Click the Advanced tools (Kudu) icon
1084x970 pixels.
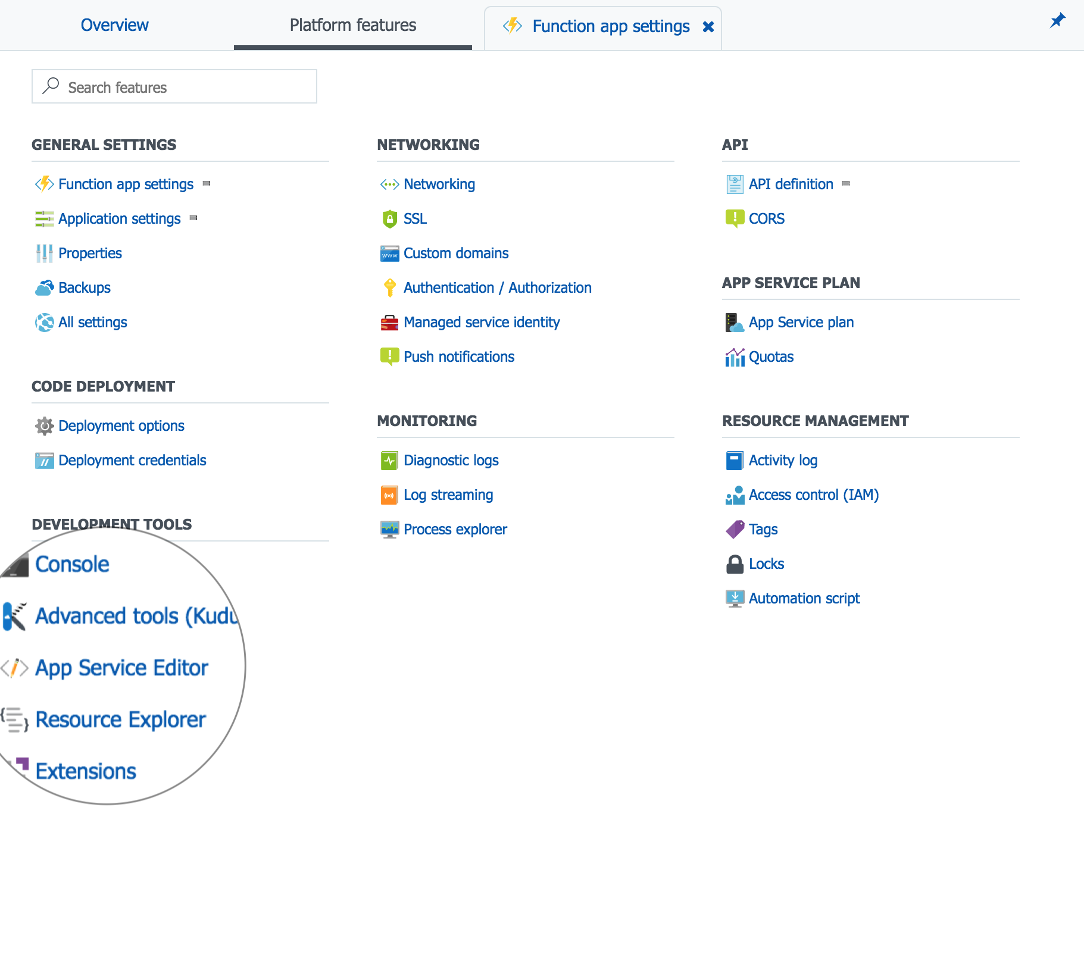pos(13,616)
